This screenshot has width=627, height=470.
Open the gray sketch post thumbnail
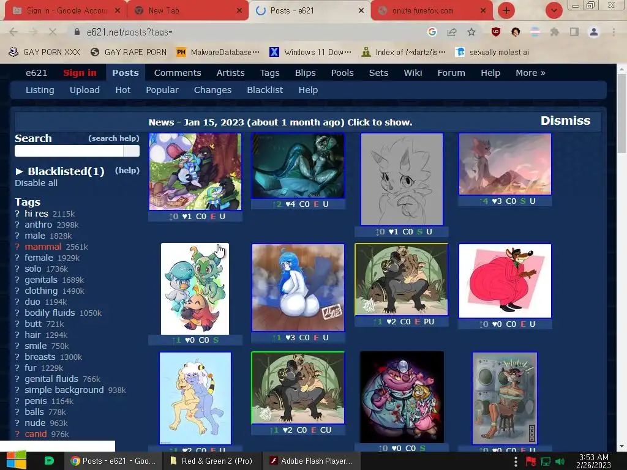(x=402, y=179)
